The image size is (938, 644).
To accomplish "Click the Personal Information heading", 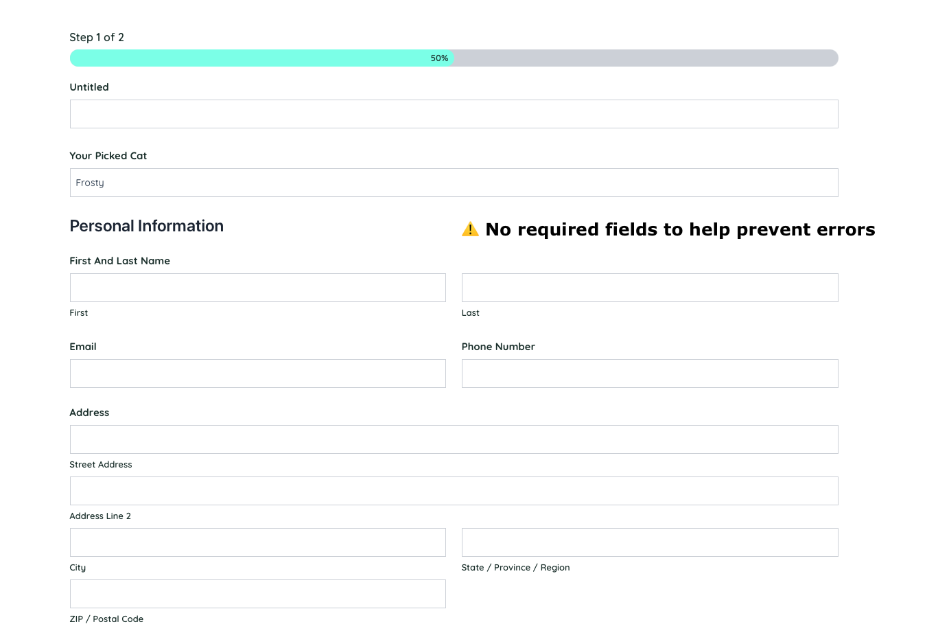I will pos(146,226).
